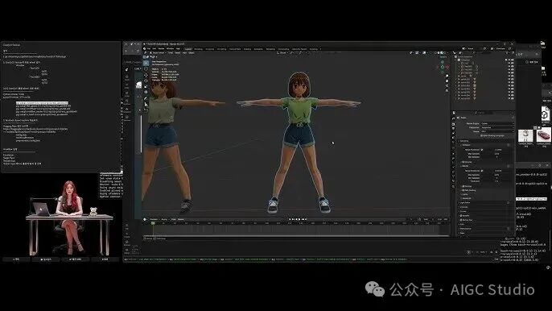Screen dimensions: 552x311
Task: Open the Render Engine dropdown
Action: point(497,123)
